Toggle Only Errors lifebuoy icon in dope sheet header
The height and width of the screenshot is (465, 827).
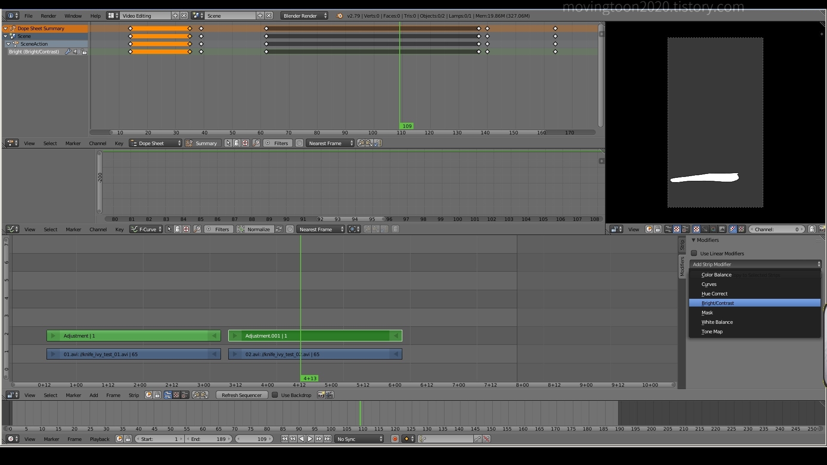point(245,143)
